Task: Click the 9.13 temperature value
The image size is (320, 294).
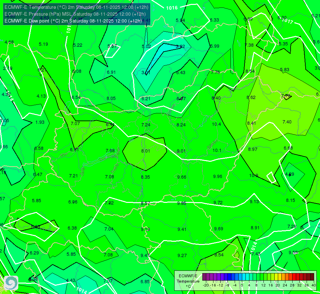Action: click(254, 201)
